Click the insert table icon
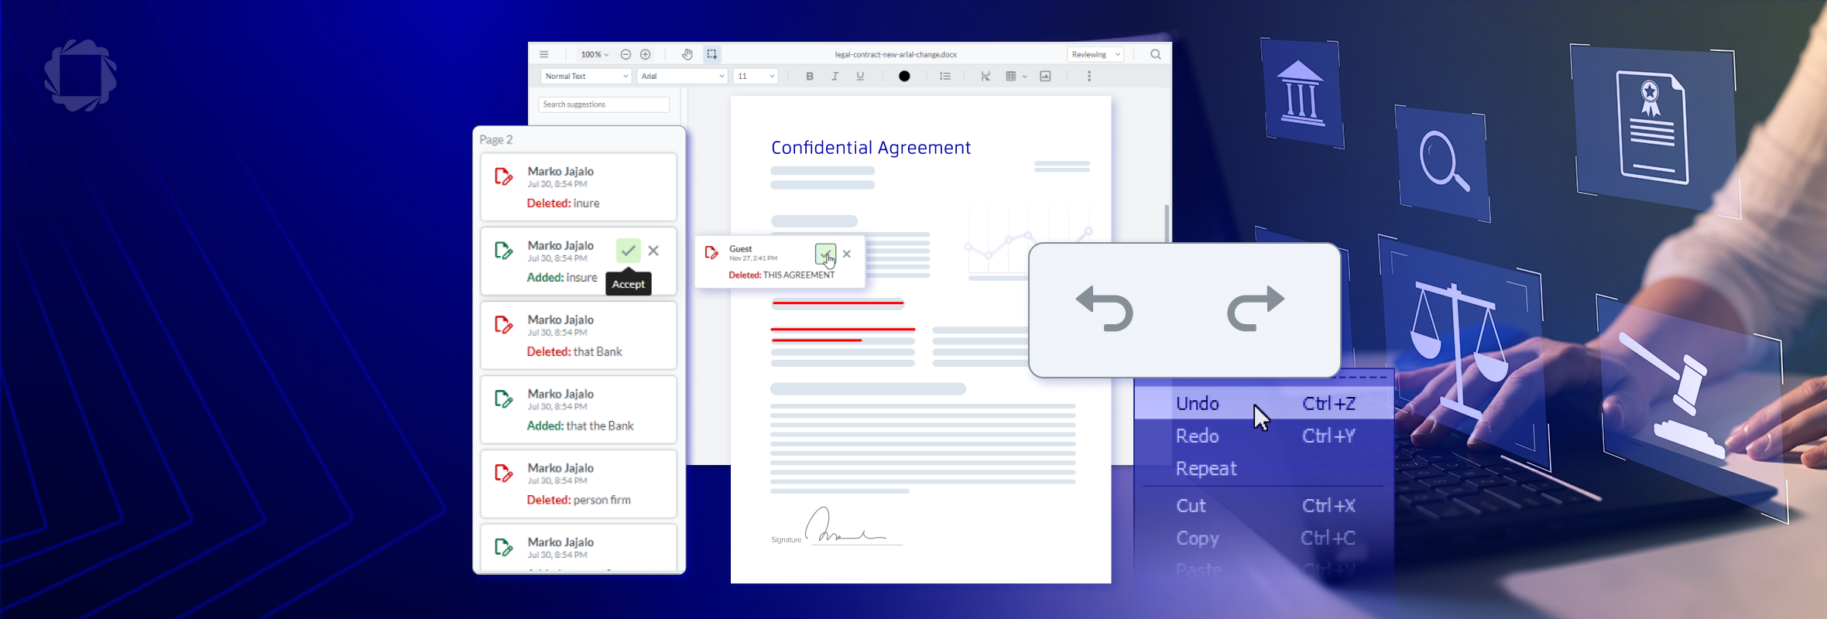Viewport: 1827px width, 619px height. point(1010,77)
